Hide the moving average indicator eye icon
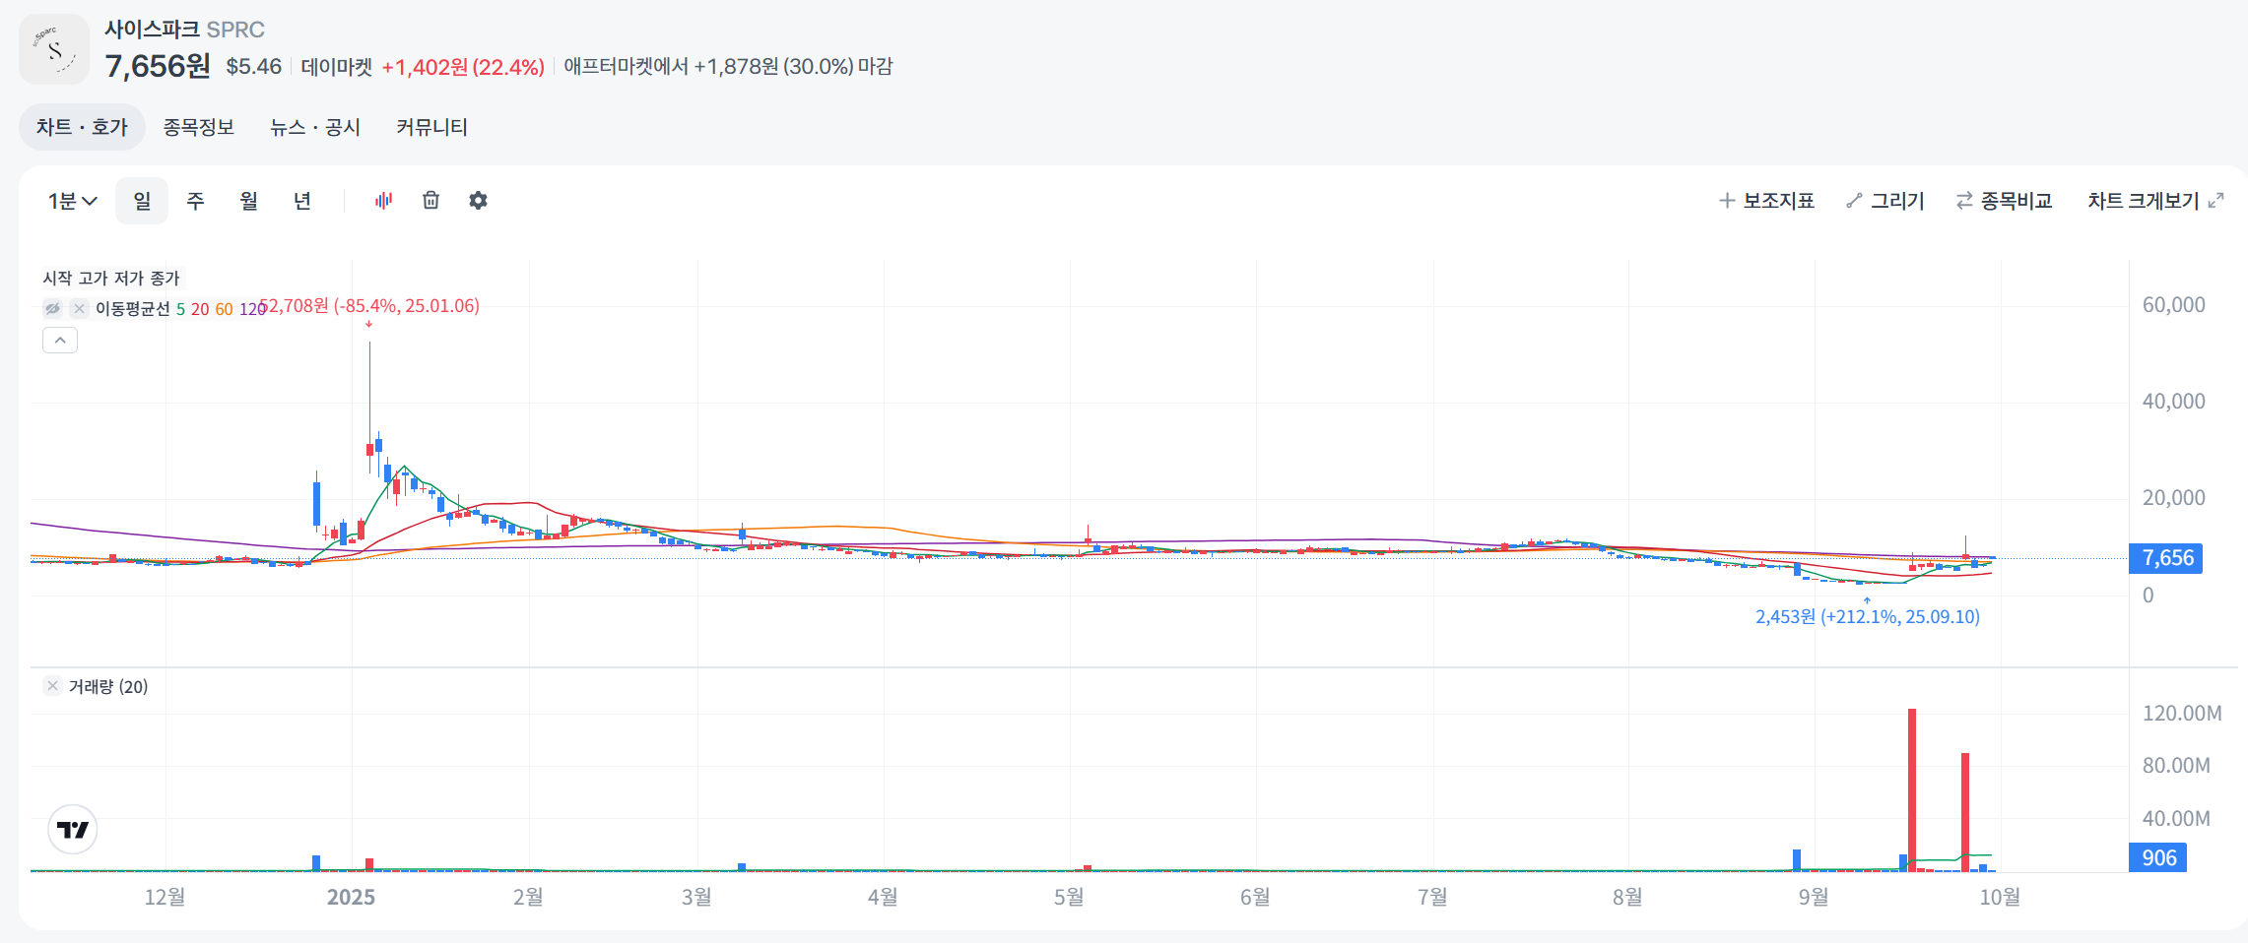 pos(52,309)
